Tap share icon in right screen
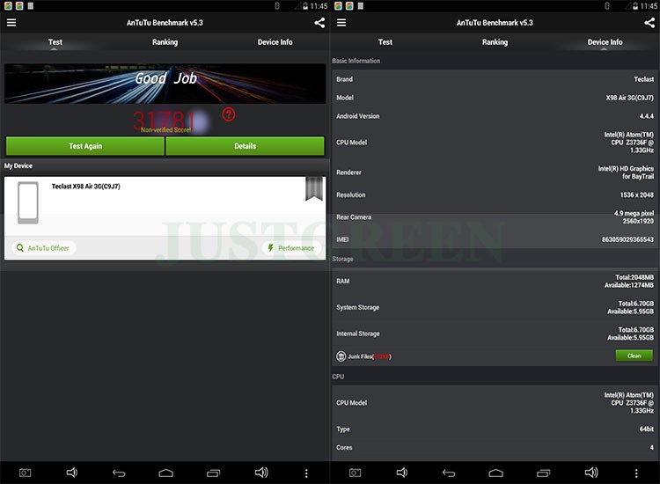Image resolution: width=660 pixels, height=484 pixels. [x=649, y=23]
